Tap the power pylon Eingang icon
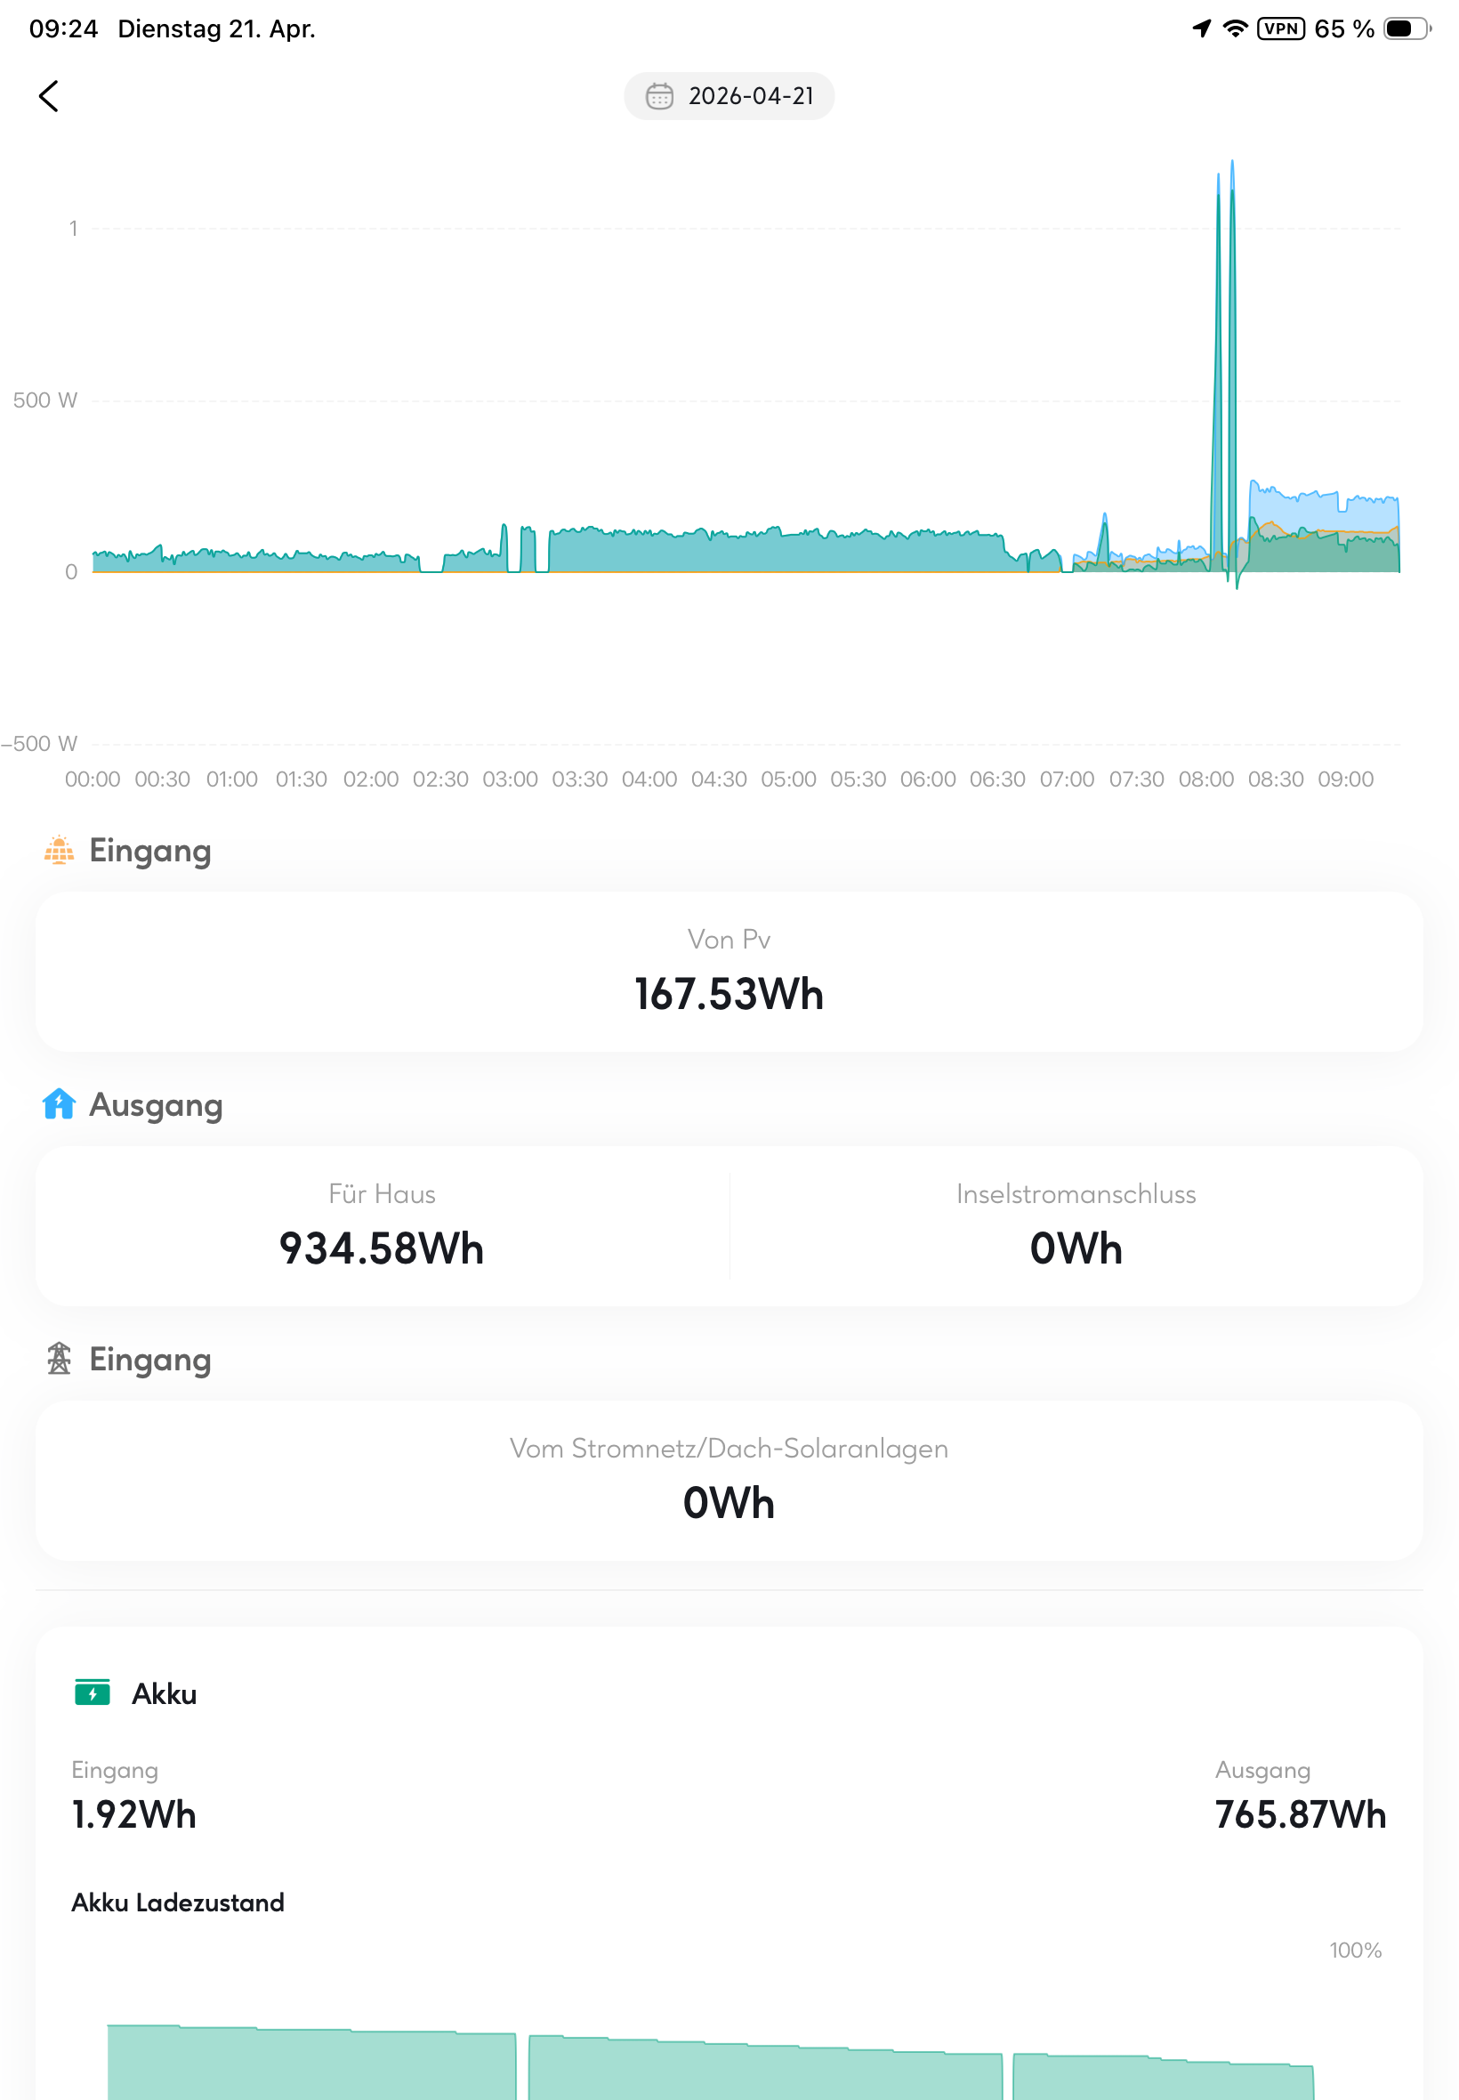The width and height of the screenshot is (1459, 2100). [x=60, y=1359]
